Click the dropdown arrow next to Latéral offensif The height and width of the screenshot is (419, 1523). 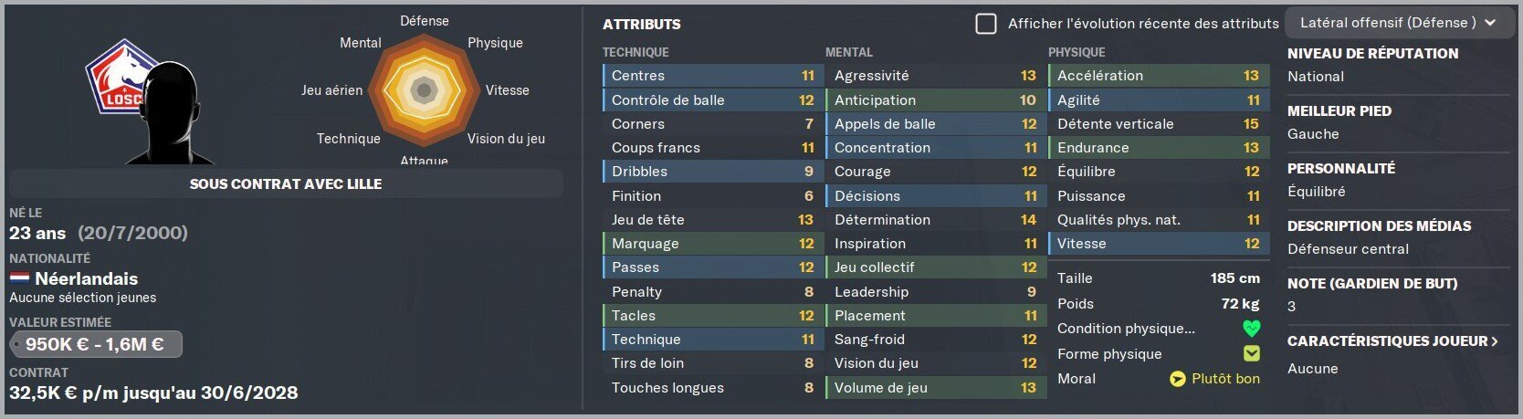pyautogui.click(x=1490, y=23)
